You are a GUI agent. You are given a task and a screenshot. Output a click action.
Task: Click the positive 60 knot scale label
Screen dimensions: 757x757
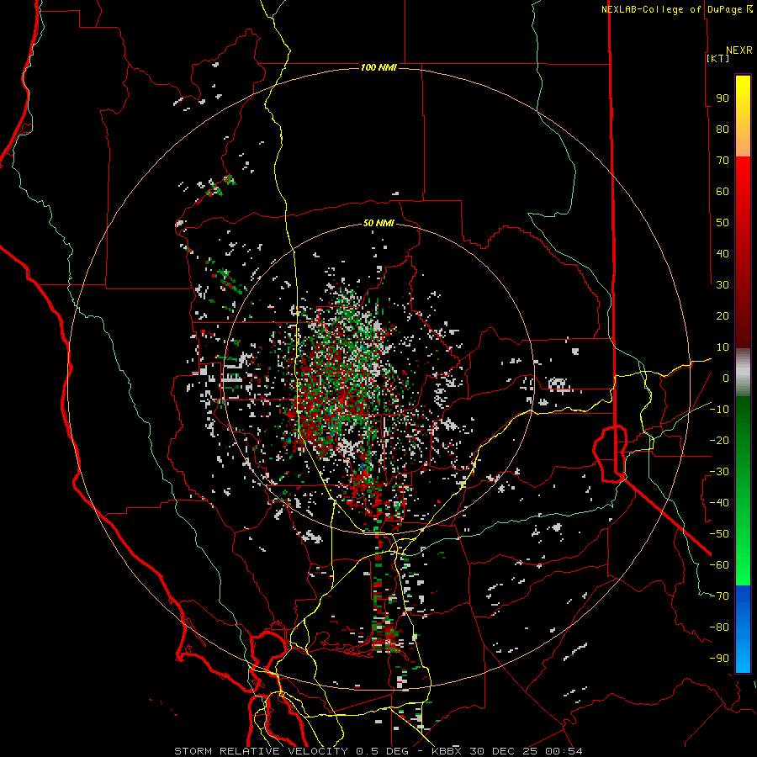[x=723, y=192]
